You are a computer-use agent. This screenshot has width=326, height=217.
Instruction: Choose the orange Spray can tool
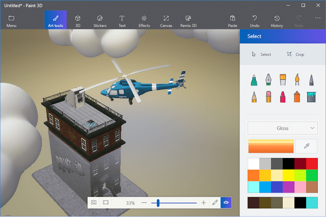pyautogui.click(x=297, y=97)
